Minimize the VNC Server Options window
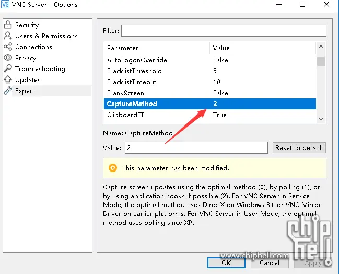 [279, 4]
